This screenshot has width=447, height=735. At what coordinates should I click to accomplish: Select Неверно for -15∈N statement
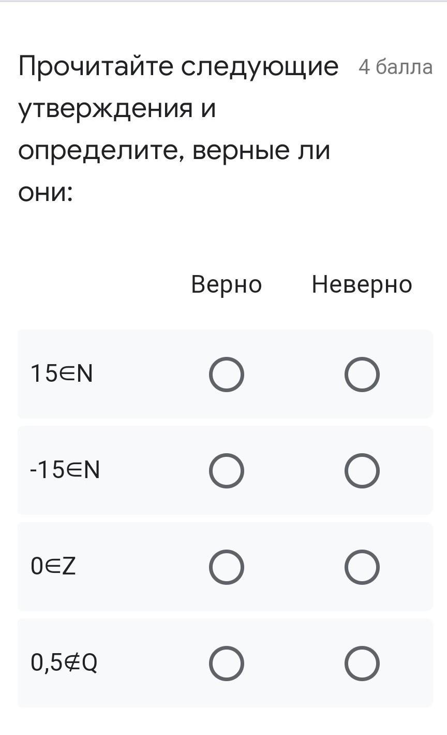click(362, 470)
